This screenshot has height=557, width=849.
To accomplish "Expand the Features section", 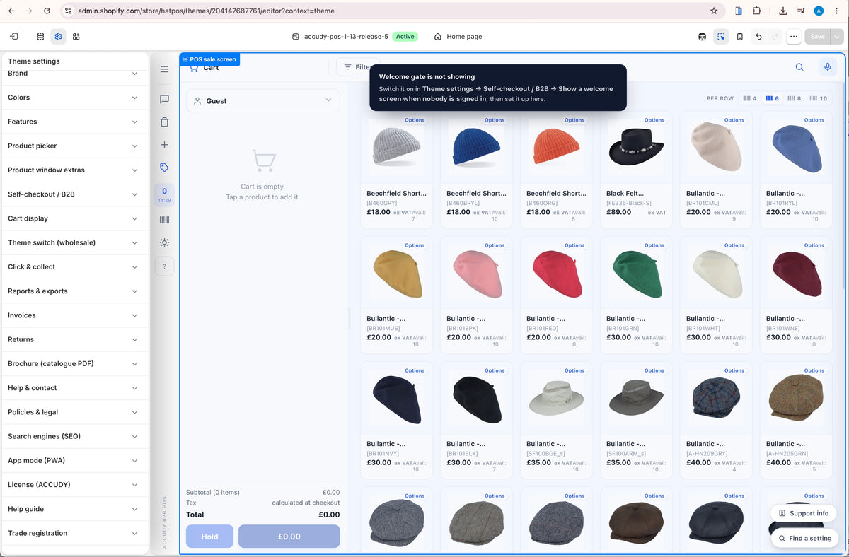I will point(74,122).
